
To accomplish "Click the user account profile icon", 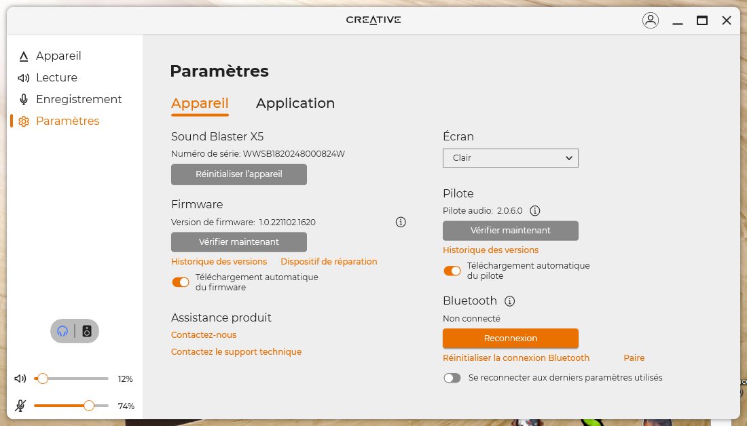I will coord(650,20).
